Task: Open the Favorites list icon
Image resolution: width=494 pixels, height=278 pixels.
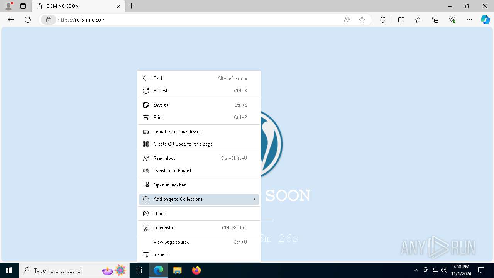Action: tap(418, 20)
